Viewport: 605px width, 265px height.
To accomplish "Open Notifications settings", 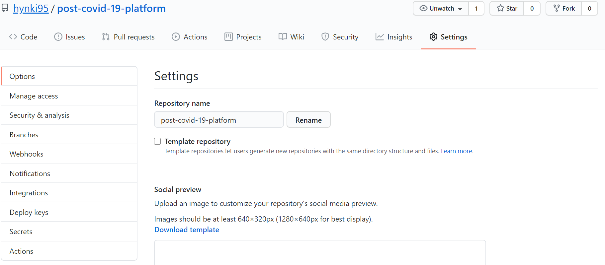I will click(x=69, y=173).
